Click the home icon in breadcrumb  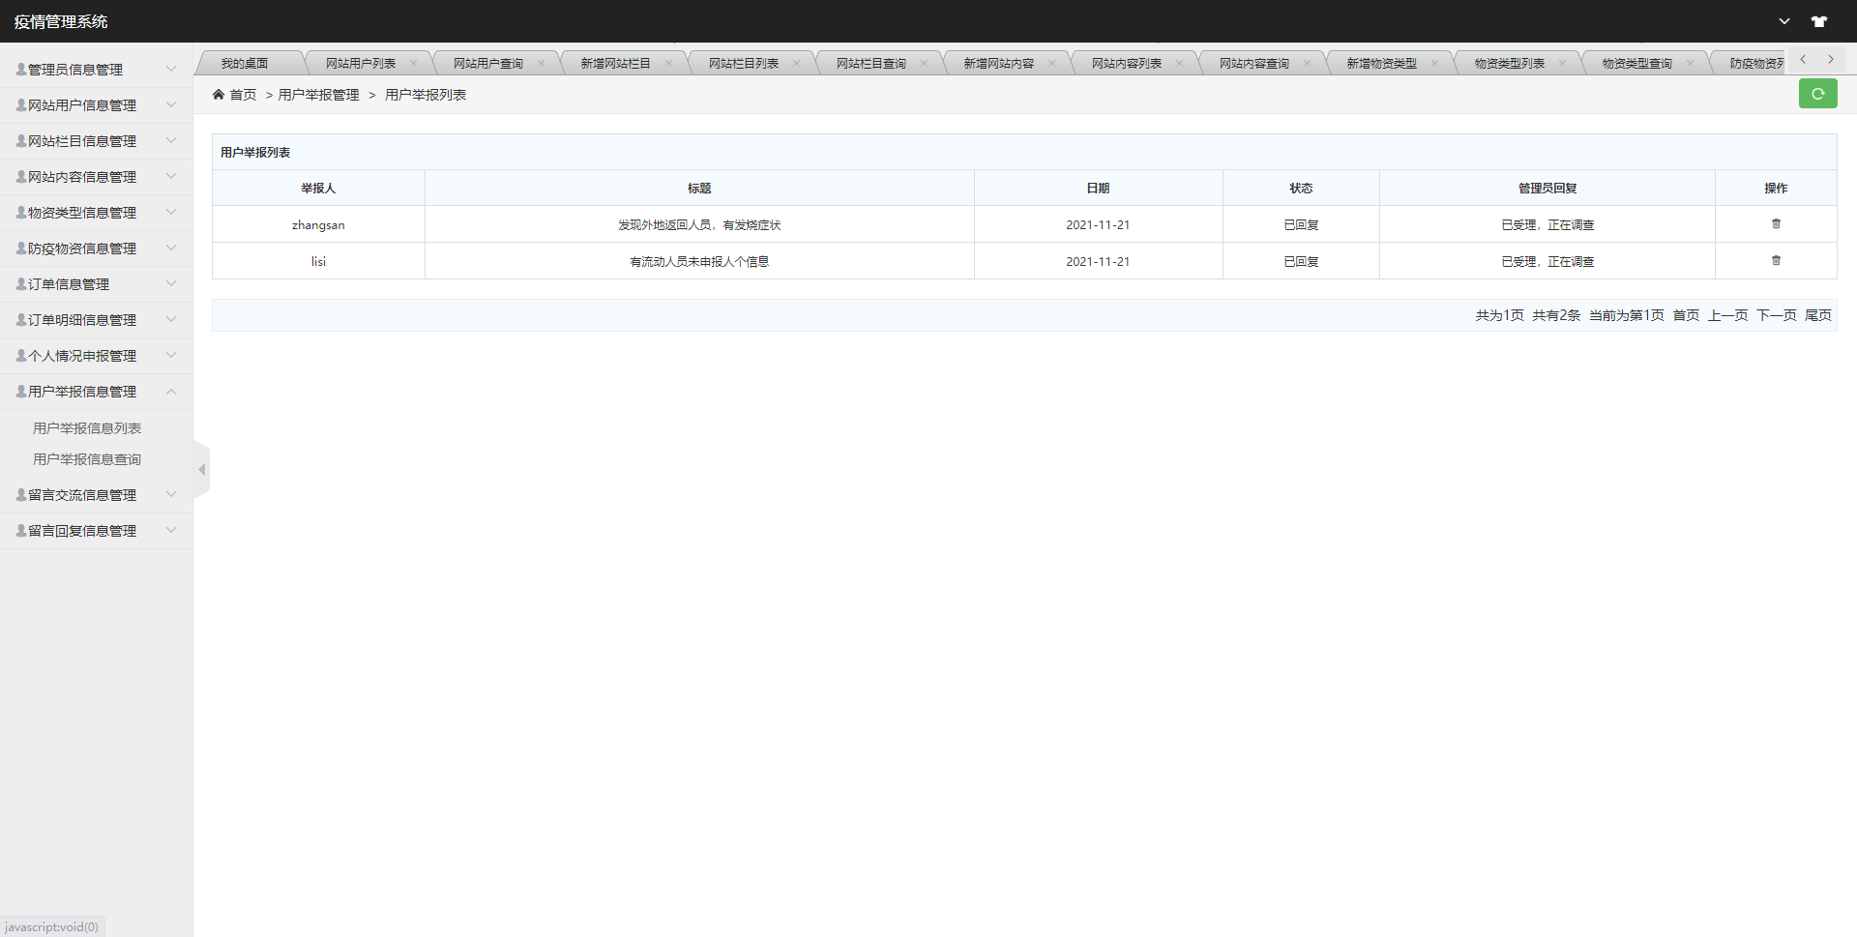click(x=219, y=94)
